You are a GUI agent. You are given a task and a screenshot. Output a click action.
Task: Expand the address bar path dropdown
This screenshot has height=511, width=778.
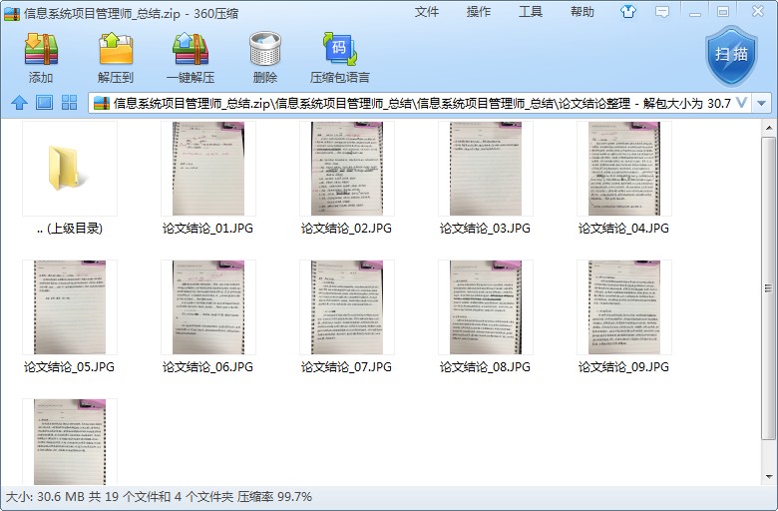741,103
